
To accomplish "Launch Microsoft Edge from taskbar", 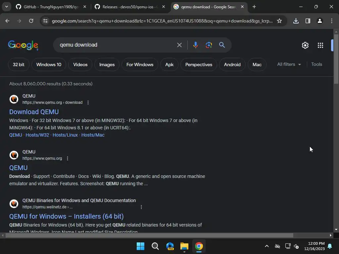I will tap(170, 246).
